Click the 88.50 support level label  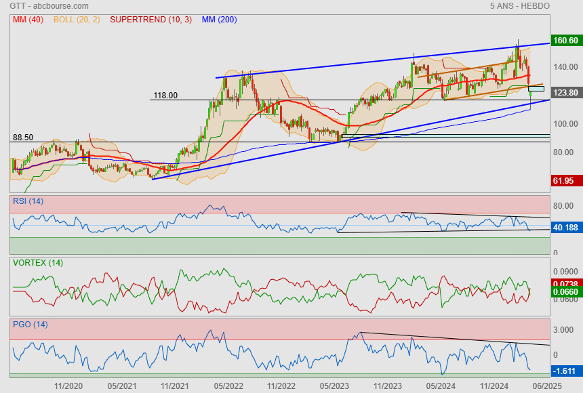click(23, 138)
